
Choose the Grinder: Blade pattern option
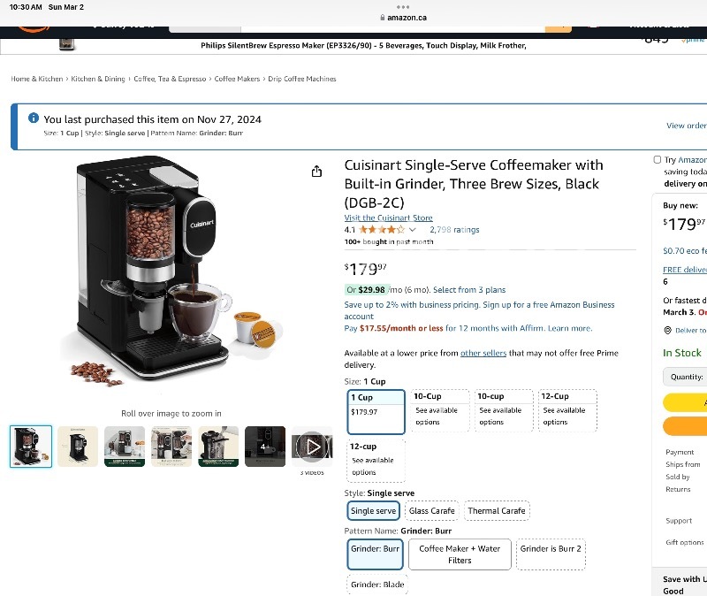click(x=377, y=585)
